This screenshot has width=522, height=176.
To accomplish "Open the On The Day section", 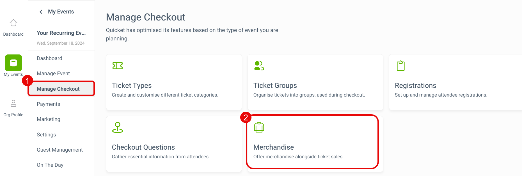I will pos(50,165).
